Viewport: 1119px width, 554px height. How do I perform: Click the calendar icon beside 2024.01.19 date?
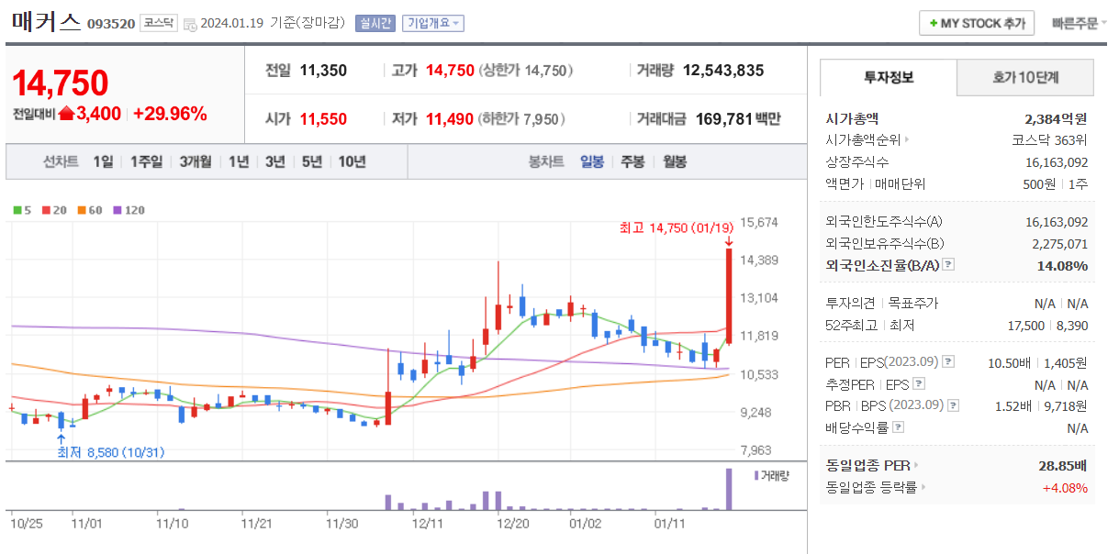point(189,24)
